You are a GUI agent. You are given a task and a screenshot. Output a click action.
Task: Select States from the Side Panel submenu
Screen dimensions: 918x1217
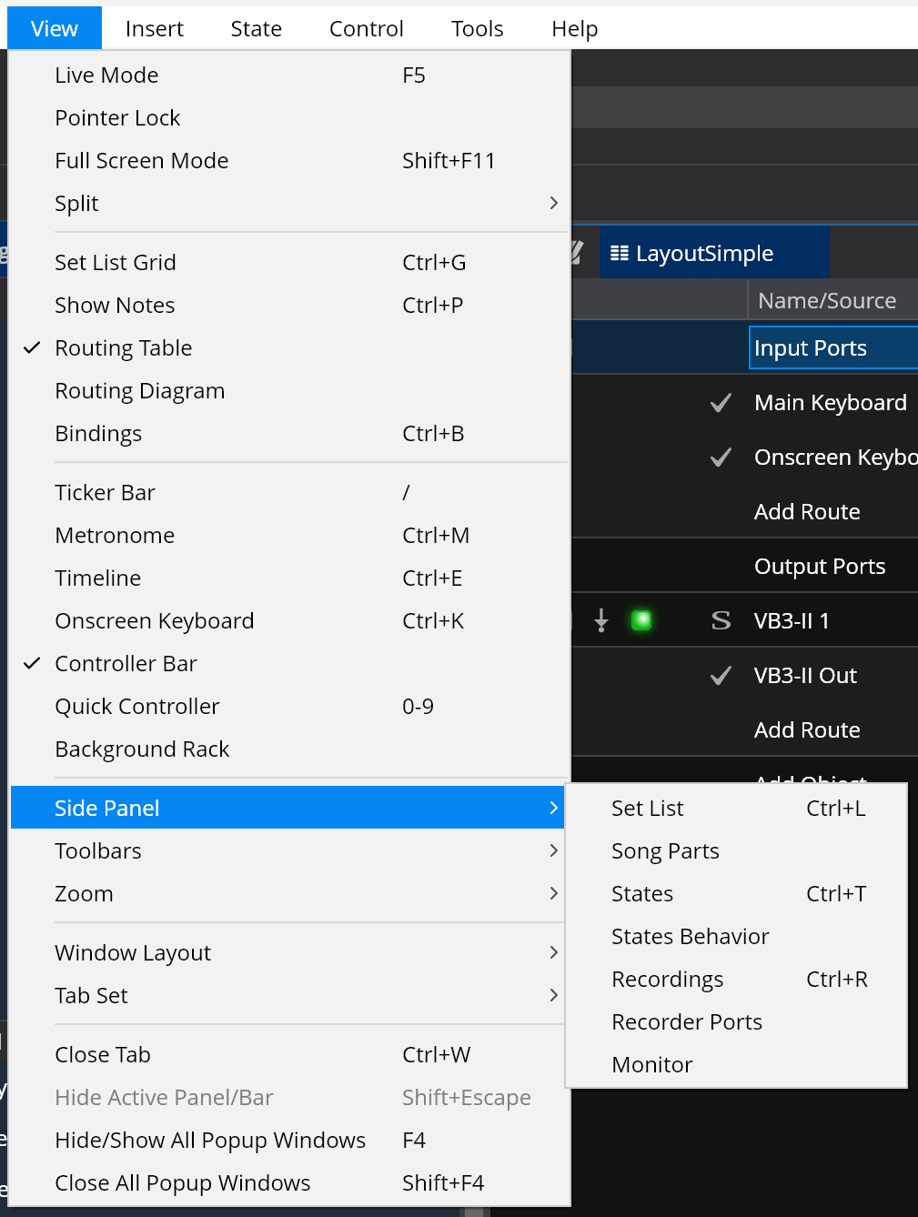(x=642, y=893)
